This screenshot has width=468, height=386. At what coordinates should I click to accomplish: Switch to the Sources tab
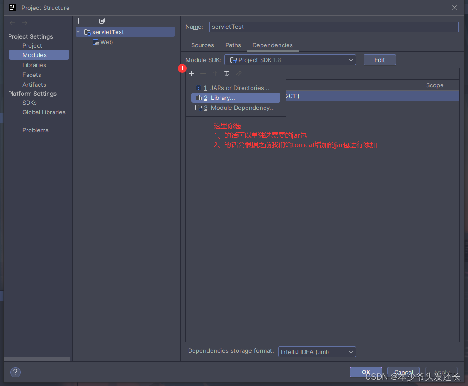pos(202,45)
